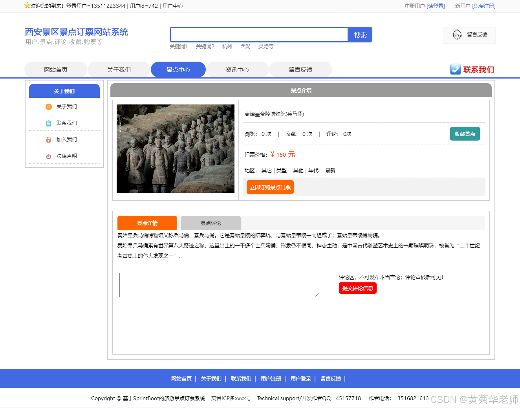Click the terracotta warriors photo

tap(175, 148)
